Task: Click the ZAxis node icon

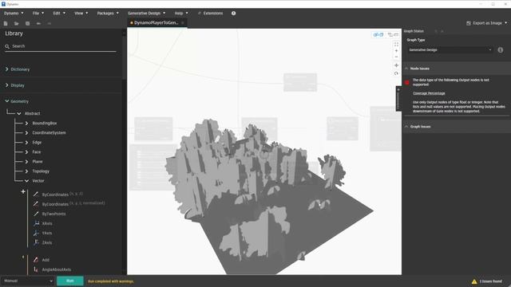Action: coord(36,242)
